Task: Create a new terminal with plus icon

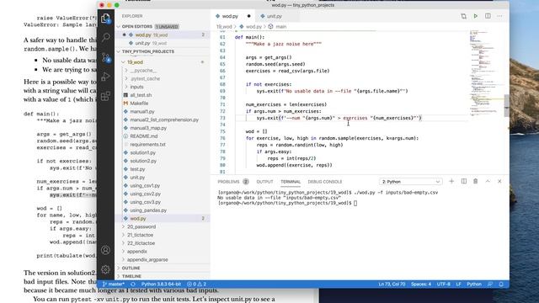Action: point(451,182)
